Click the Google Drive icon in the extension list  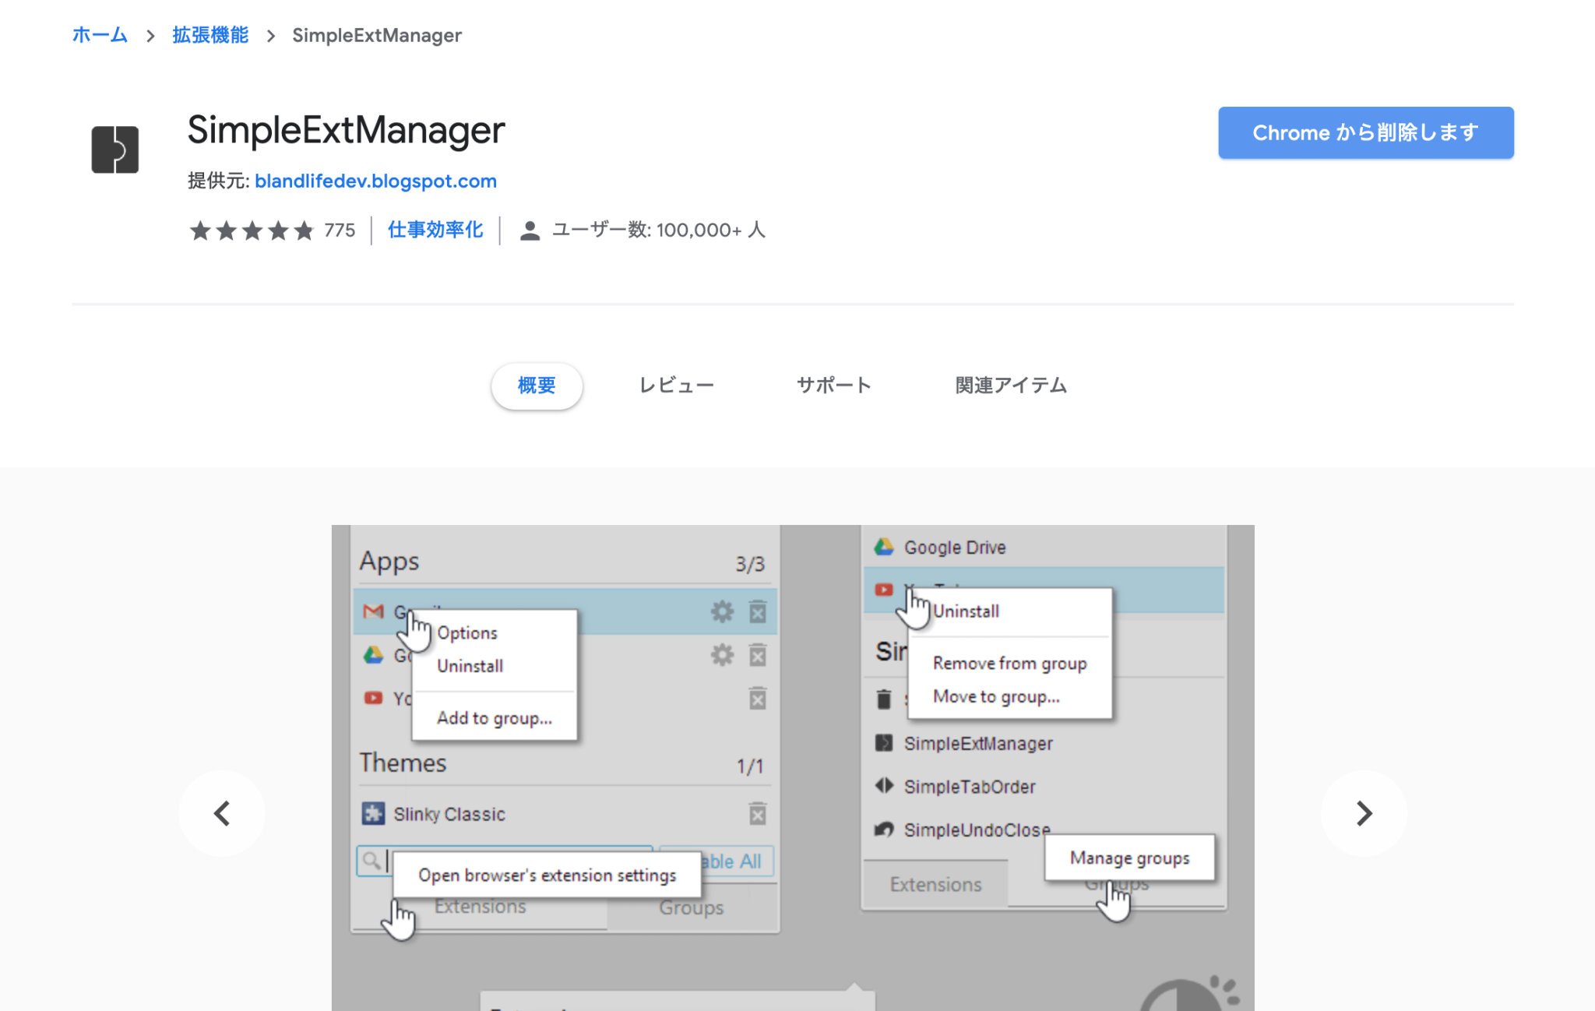pyautogui.click(x=886, y=548)
